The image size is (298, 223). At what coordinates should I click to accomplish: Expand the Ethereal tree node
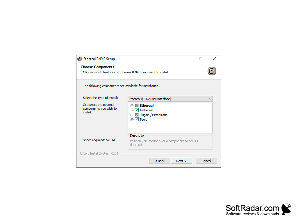[x=132, y=106]
